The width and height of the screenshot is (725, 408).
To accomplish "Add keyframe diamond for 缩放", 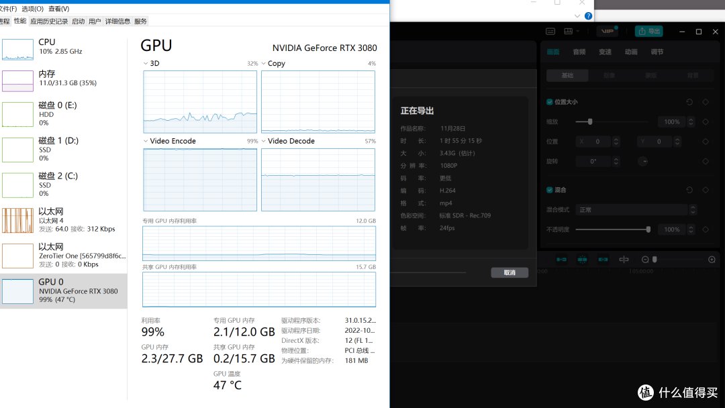I will (706, 121).
